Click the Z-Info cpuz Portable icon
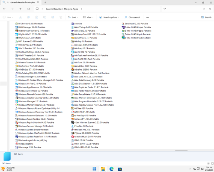This screenshot has width=214, height=172. pos(123,27)
